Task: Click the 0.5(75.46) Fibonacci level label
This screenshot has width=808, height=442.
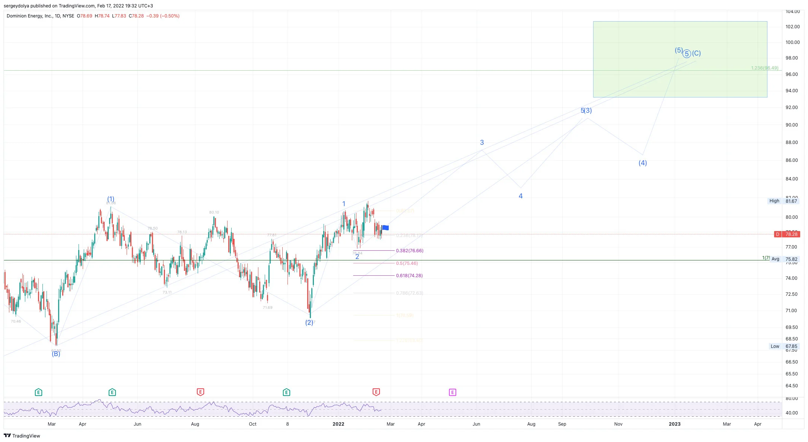Action: point(407,263)
